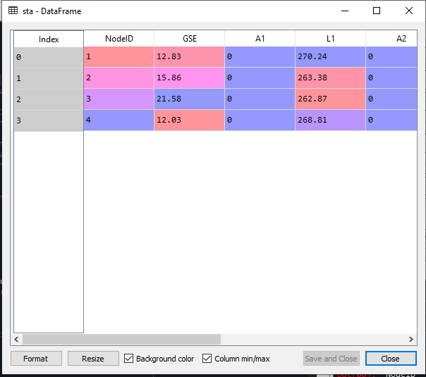Minimize the sta - DataFrame window

(x=345, y=11)
